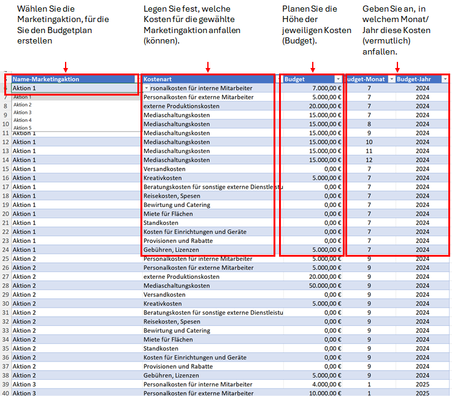Open the Budget column filter dropdown
Screen dimensions: 452x397
pyautogui.click(x=337, y=79)
